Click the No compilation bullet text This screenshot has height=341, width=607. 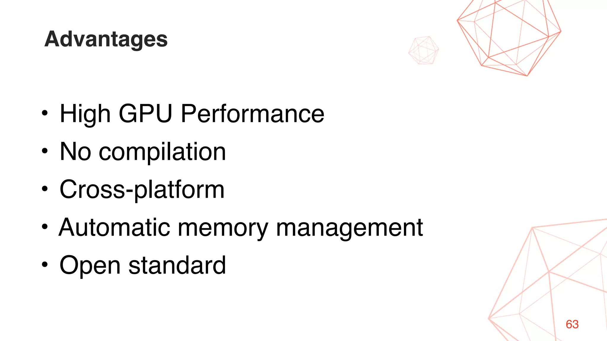point(143,152)
